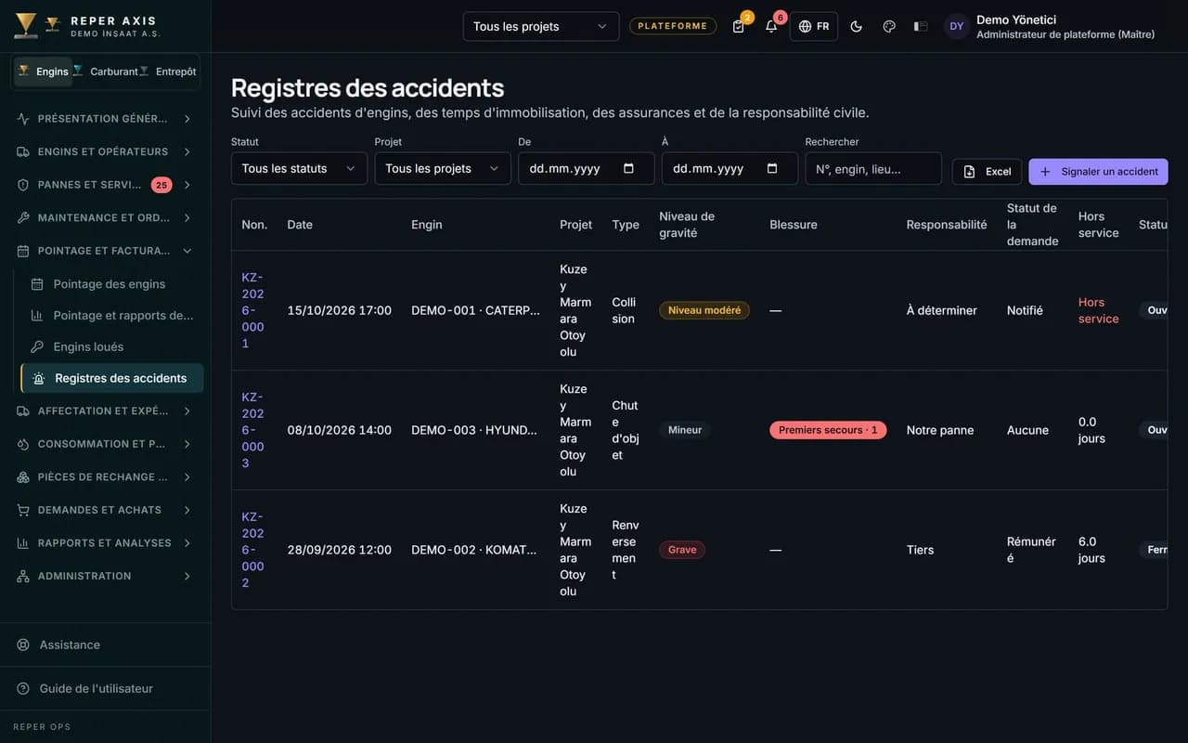Click Signaler un accident button
The image size is (1188, 743).
1098,172
